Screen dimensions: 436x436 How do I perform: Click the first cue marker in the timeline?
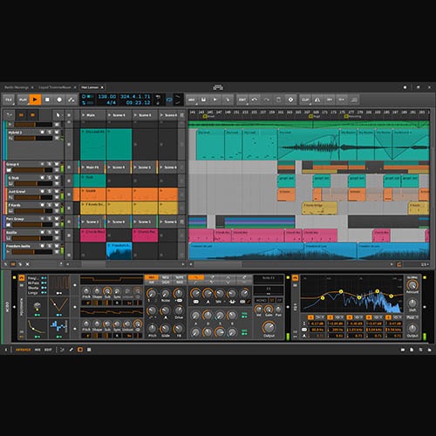click(205, 116)
